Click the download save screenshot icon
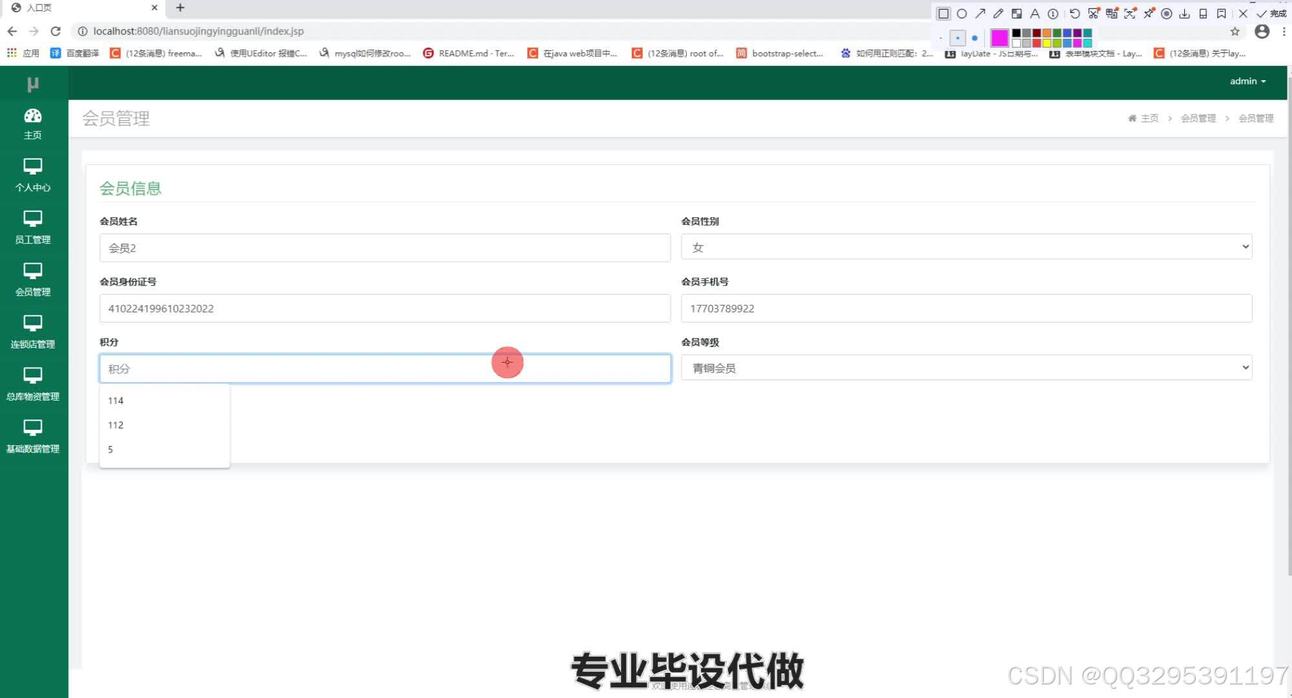Image resolution: width=1292 pixels, height=698 pixels. coord(1185,14)
